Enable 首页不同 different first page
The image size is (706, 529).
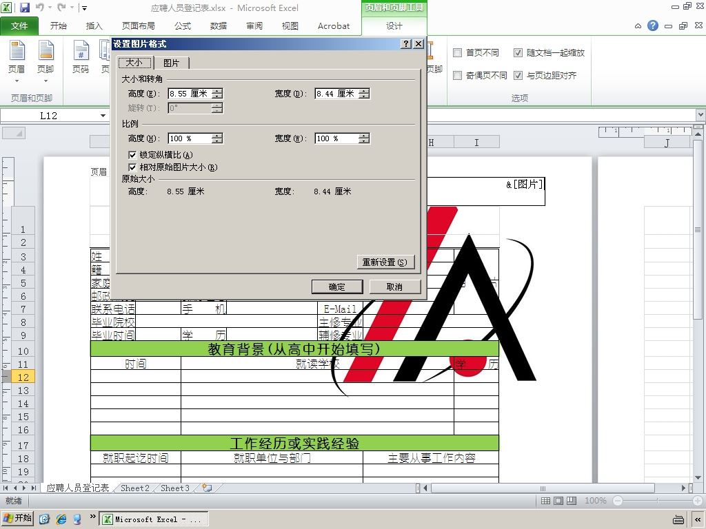coord(458,52)
